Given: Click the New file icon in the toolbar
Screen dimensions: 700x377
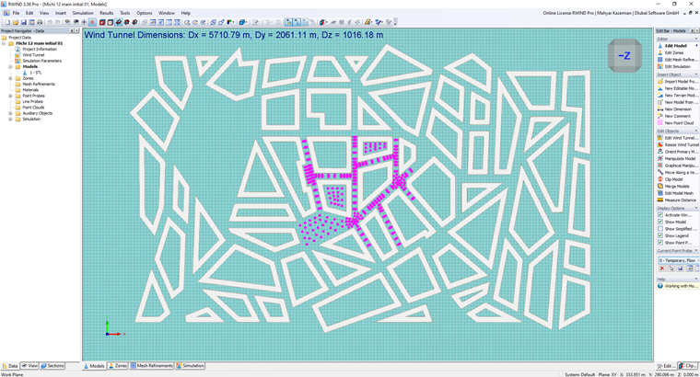Looking at the screenshot, I should coord(7,22).
